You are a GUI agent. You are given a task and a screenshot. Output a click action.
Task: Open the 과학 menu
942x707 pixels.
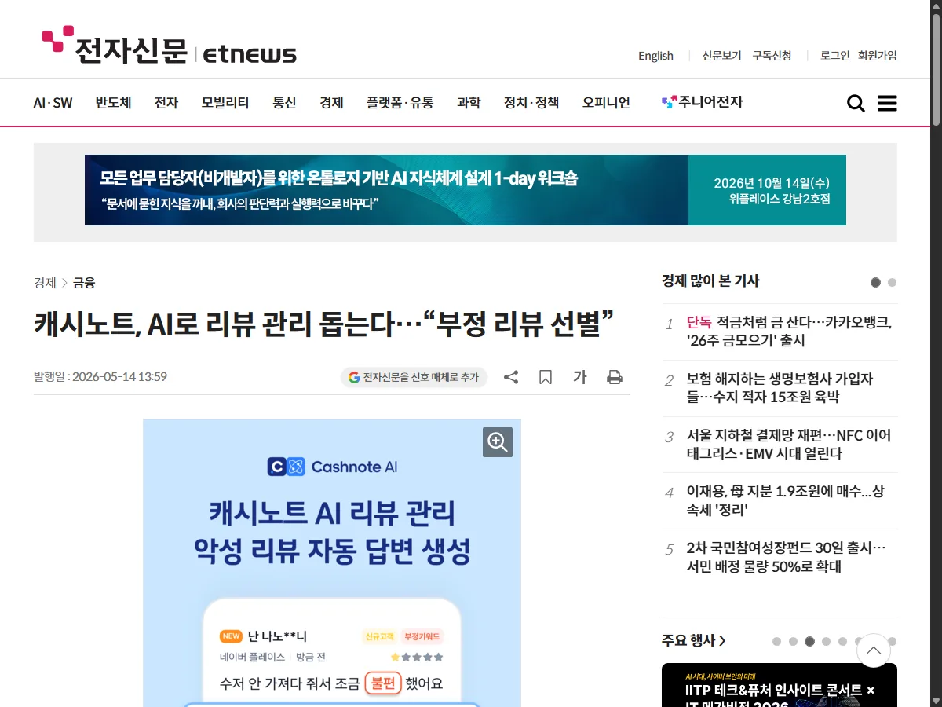[469, 103]
